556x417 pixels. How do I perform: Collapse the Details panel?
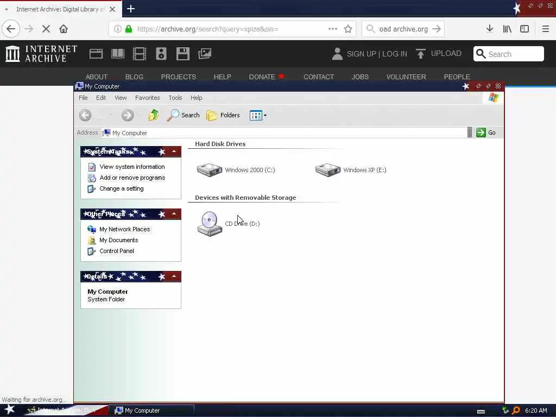[x=174, y=276]
